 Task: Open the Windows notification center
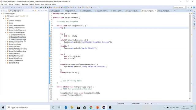192,107
